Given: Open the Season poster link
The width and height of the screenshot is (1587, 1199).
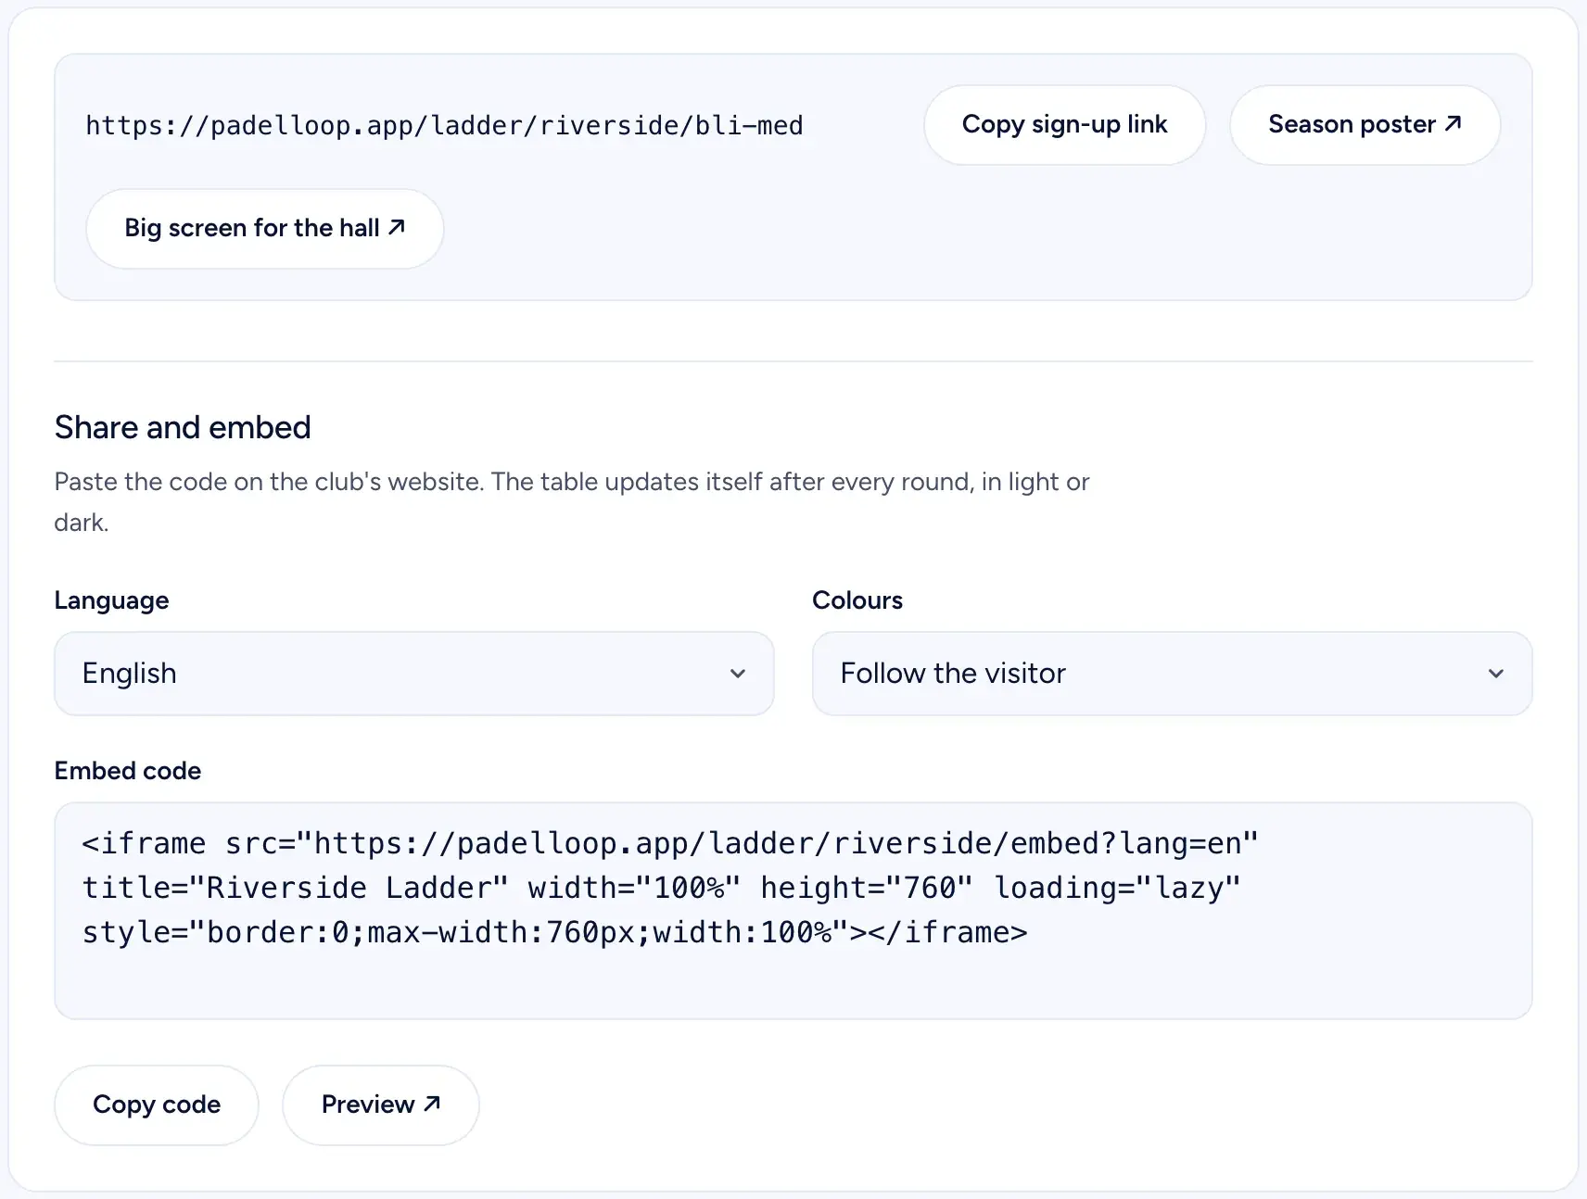Looking at the screenshot, I should pyautogui.click(x=1365, y=125).
